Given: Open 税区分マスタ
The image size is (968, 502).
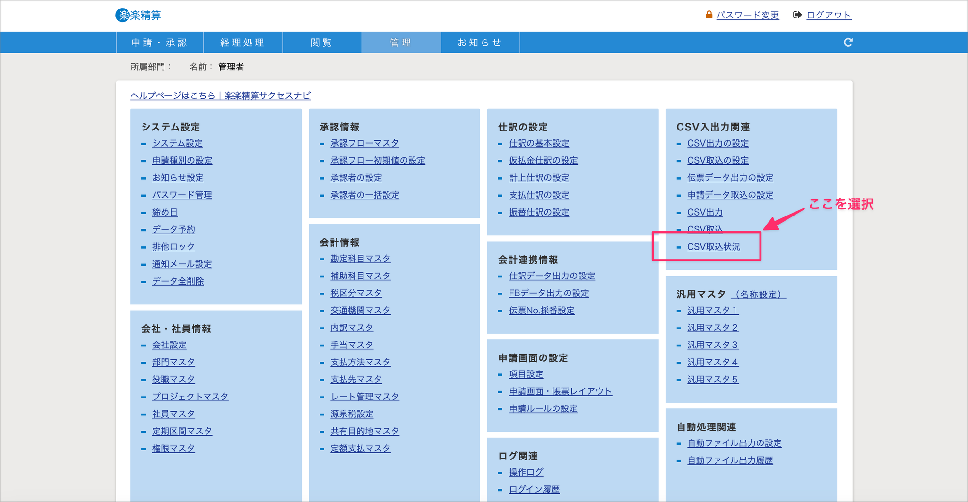Looking at the screenshot, I should click(356, 293).
